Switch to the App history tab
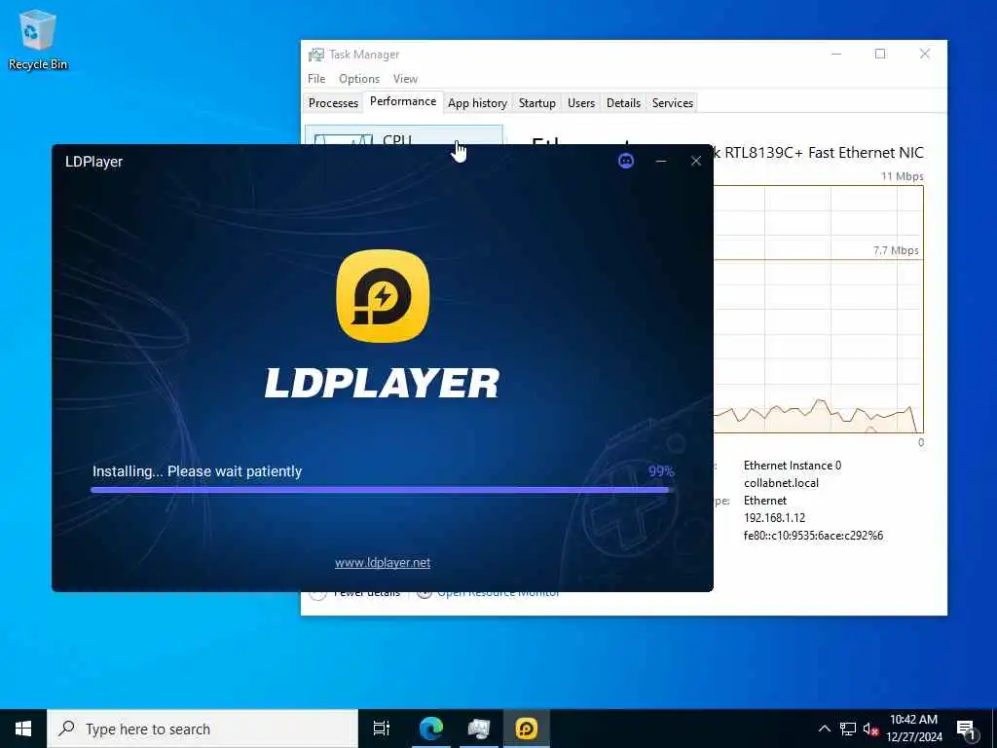 [477, 103]
